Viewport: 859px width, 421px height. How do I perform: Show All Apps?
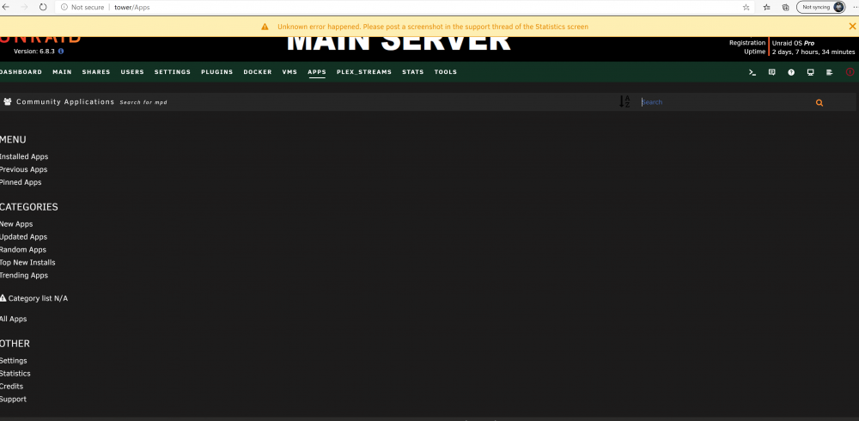tap(13, 319)
